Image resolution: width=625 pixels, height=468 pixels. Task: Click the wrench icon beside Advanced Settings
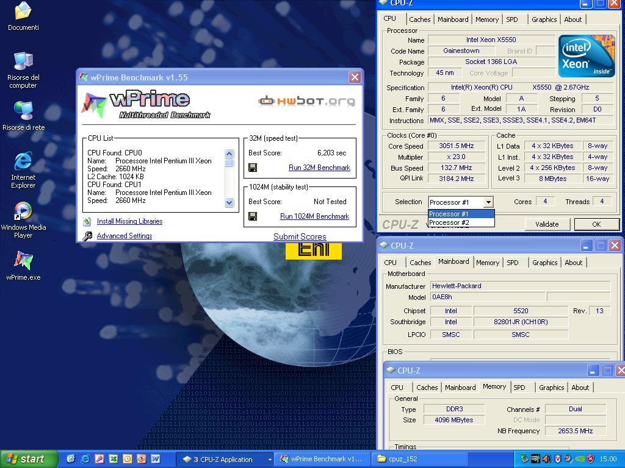(87, 236)
